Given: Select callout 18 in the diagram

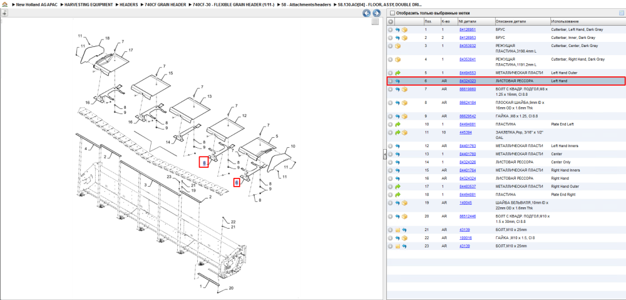Looking at the screenshot, I should [107, 38].
